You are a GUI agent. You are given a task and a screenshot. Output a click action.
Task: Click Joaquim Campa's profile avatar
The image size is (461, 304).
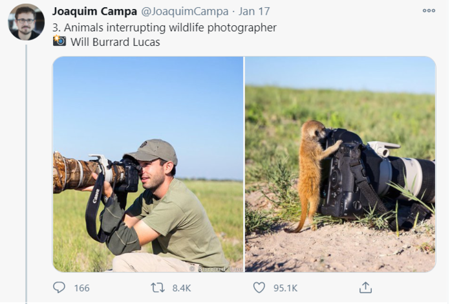26,22
